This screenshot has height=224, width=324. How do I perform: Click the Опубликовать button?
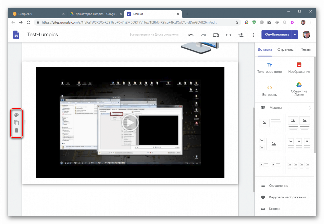click(277, 35)
